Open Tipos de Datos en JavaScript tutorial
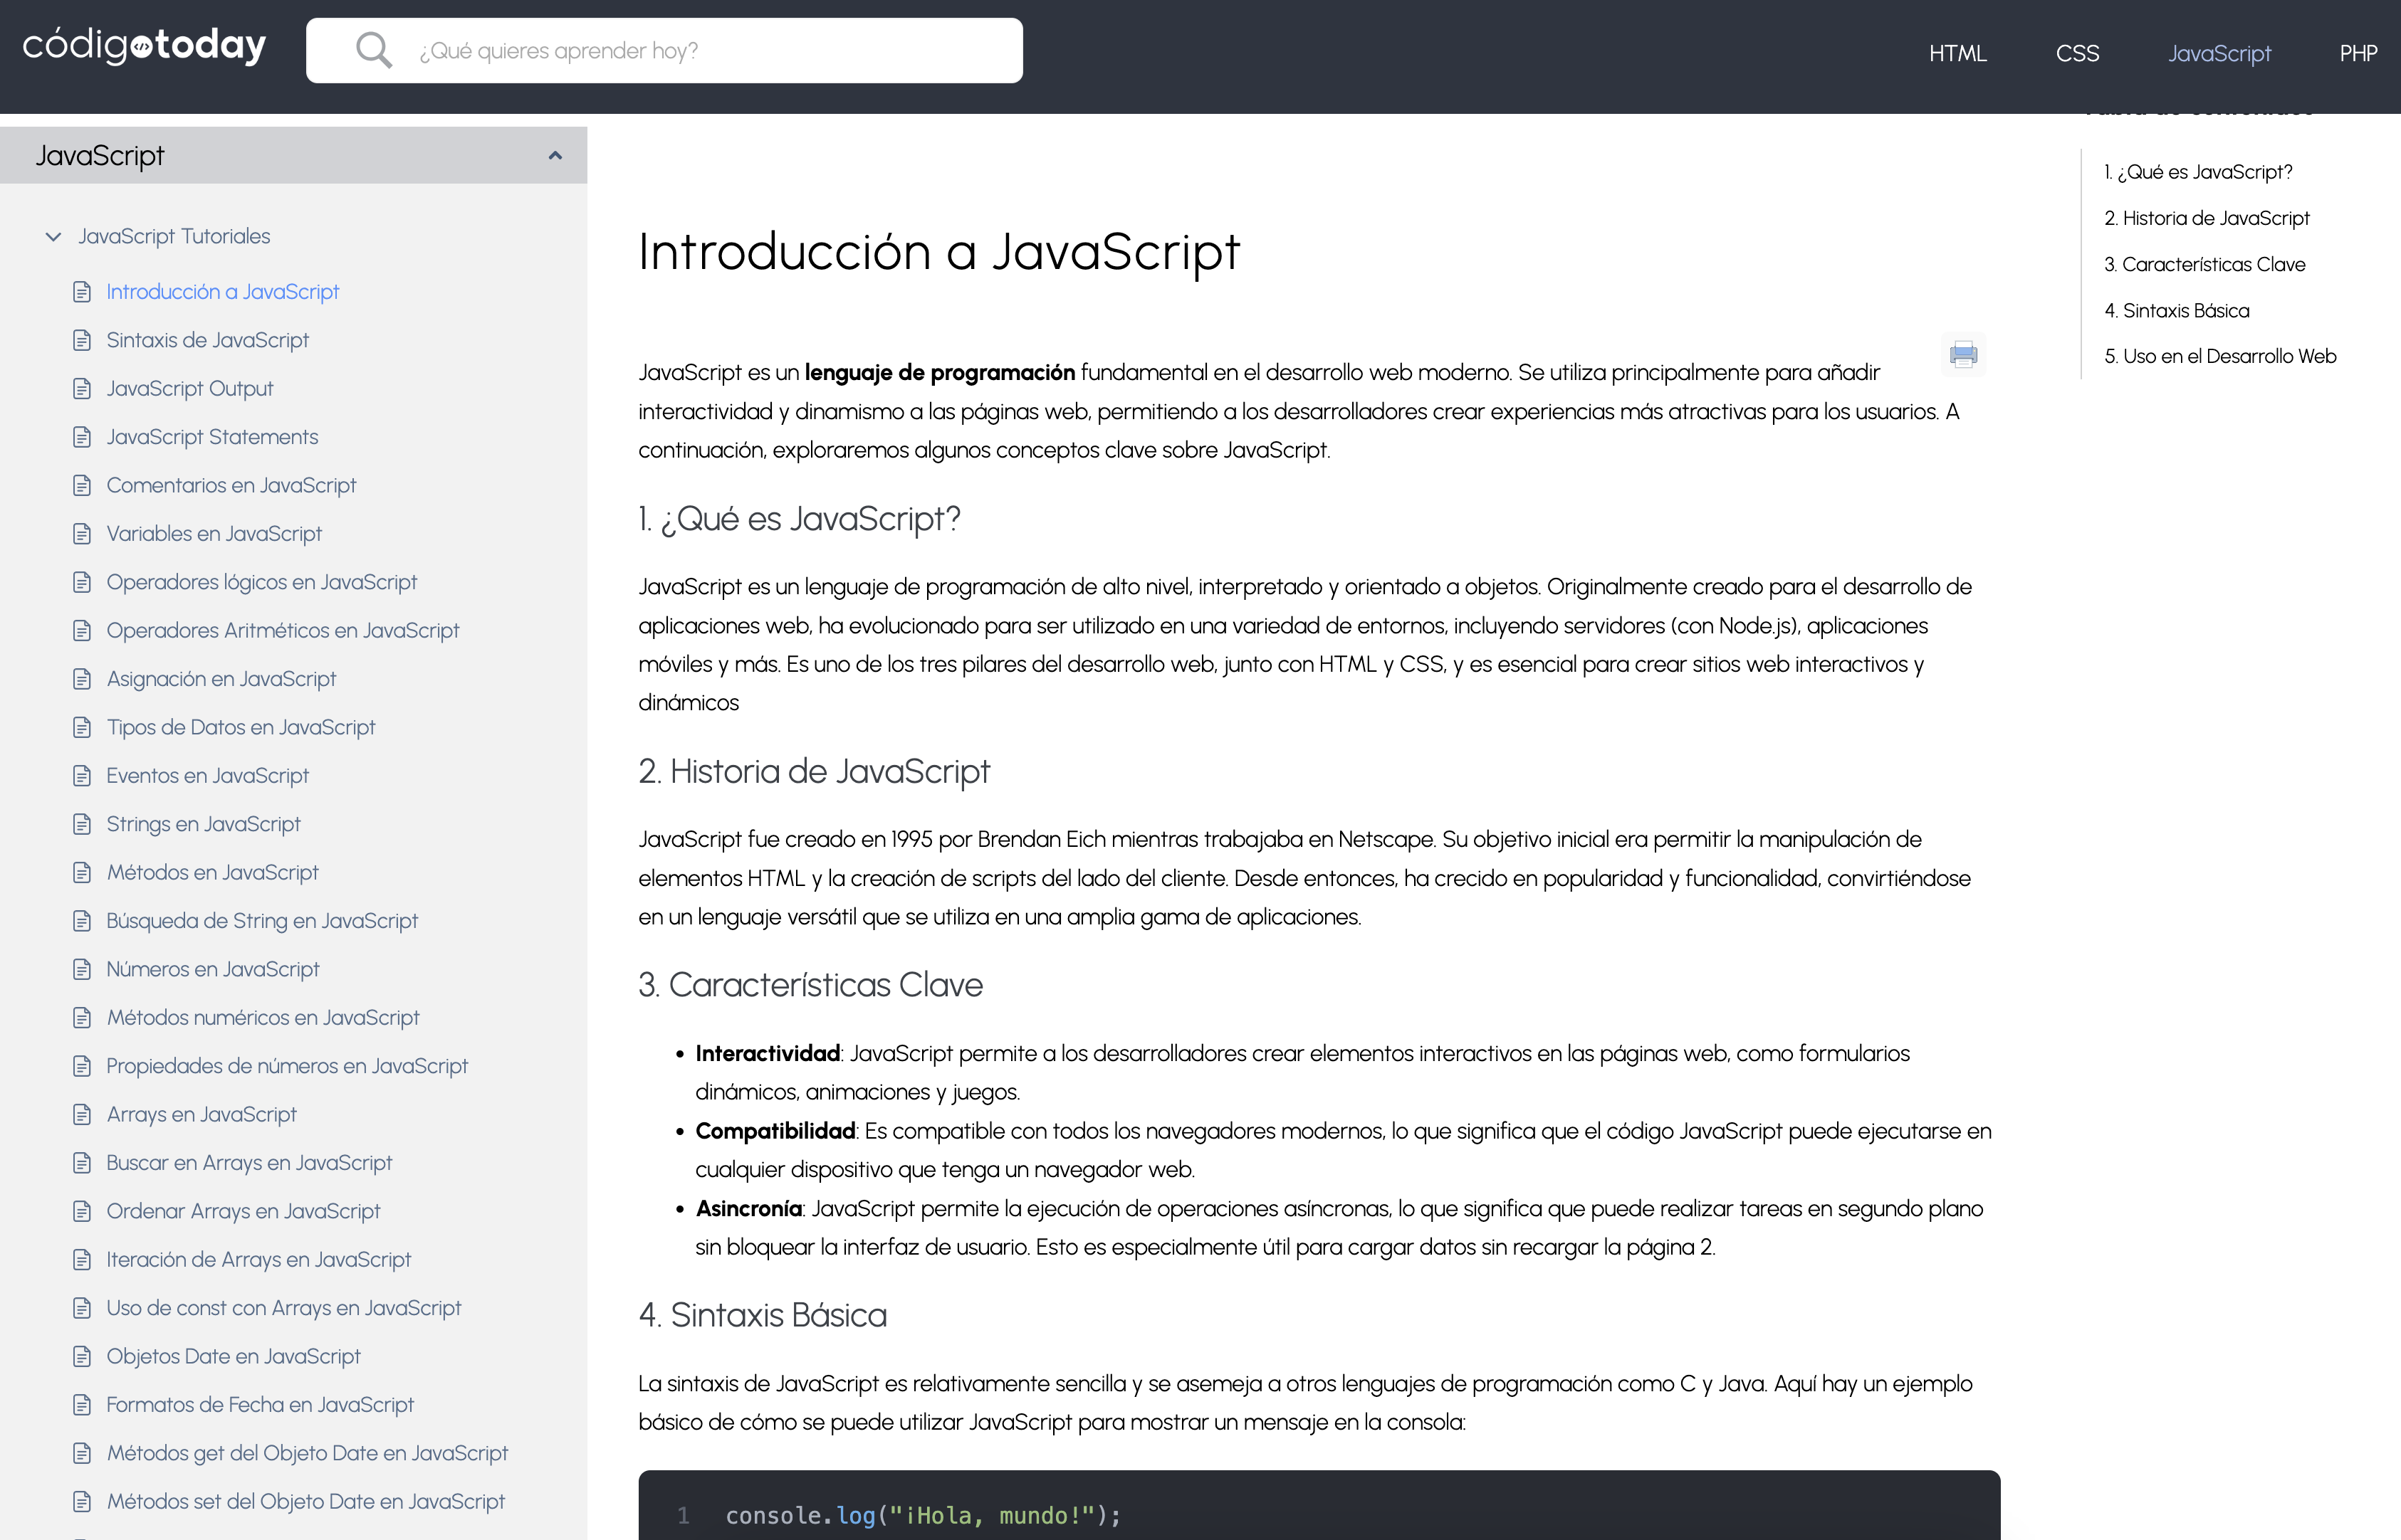 [x=240, y=728]
